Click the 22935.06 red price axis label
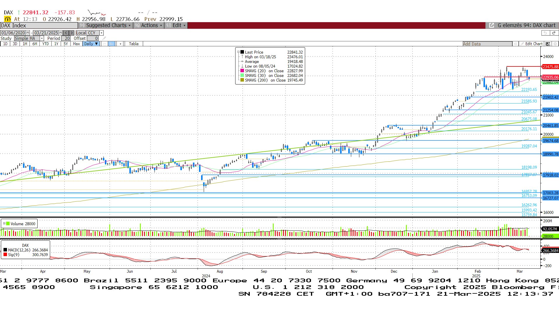This screenshot has width=559, height=310. pos(550,77)
